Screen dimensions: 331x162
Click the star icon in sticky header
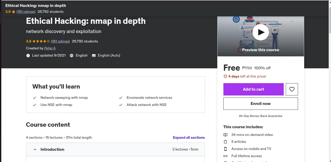tap(14, 12)
